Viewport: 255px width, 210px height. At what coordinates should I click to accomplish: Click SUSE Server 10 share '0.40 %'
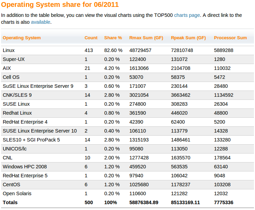pyautogui.click(x=112, y=131)
